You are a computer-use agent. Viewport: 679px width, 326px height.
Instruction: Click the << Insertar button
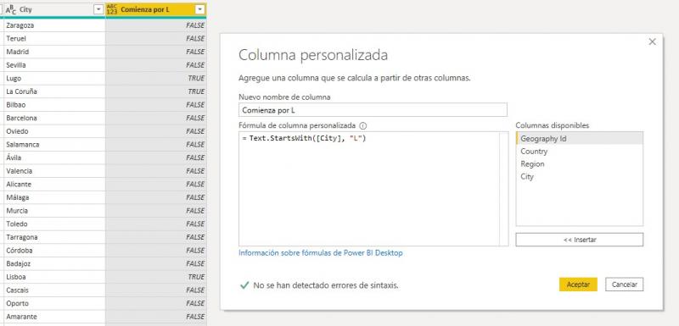[580, 240]
